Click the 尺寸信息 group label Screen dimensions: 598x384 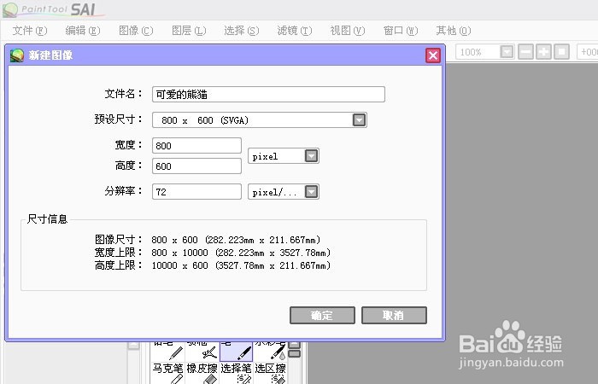(x=47, y=219)
